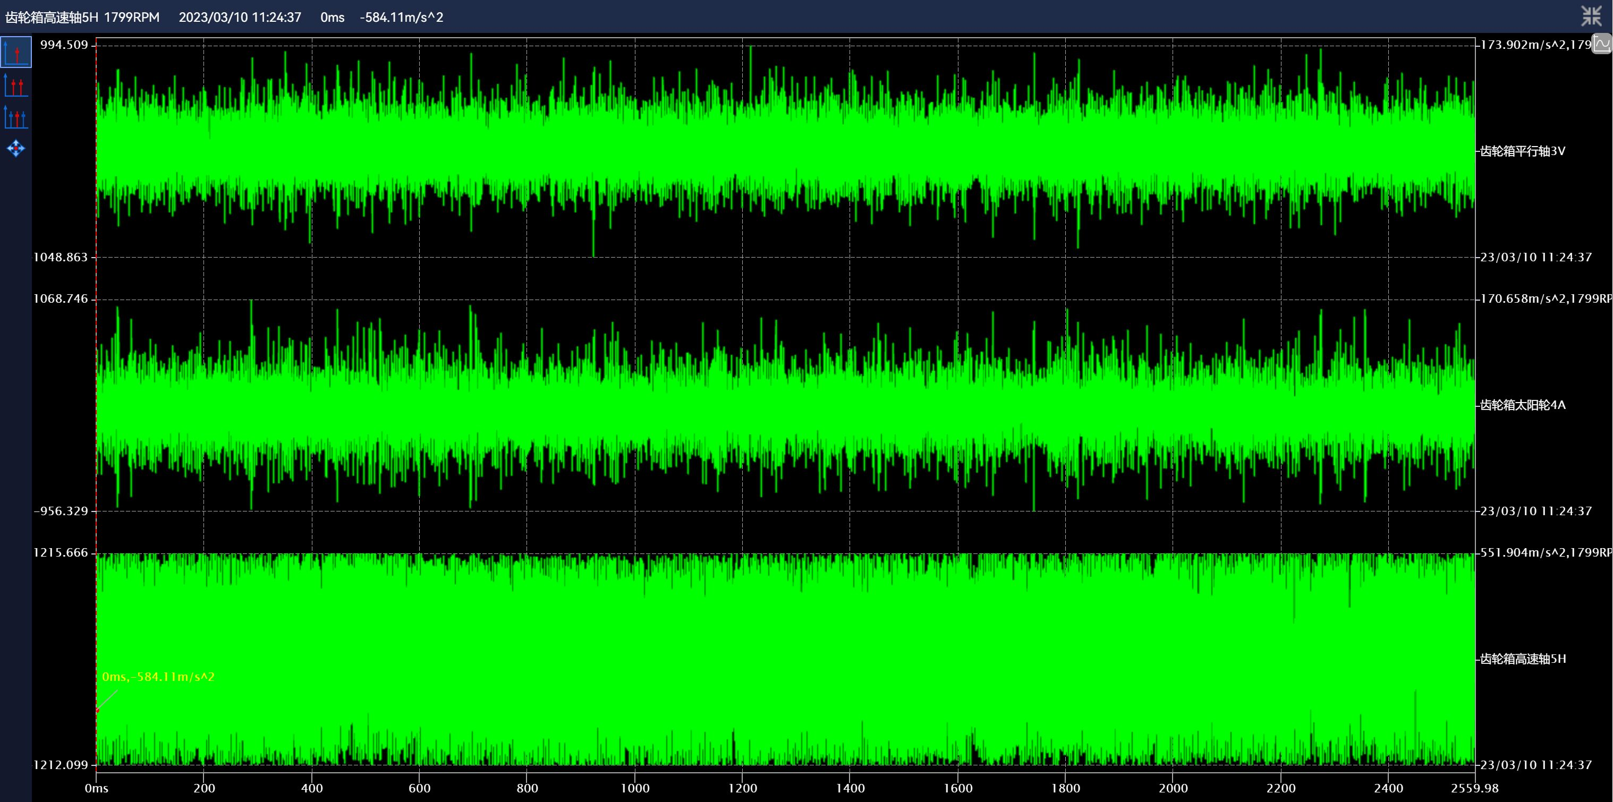Click the 齿轮箱高速轴5H channel label
This screenshot has width=1613, height=802.
pos(1523,659)
